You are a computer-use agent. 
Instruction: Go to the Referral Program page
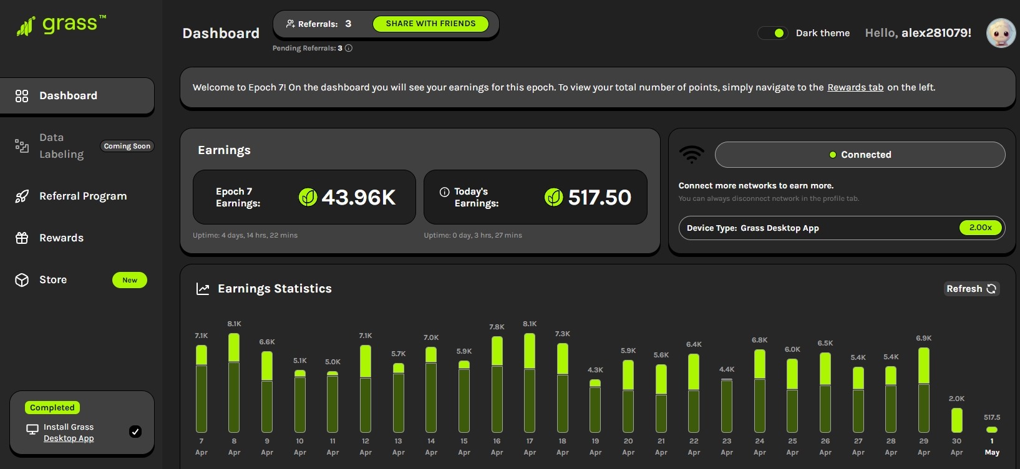click(82, 196)
